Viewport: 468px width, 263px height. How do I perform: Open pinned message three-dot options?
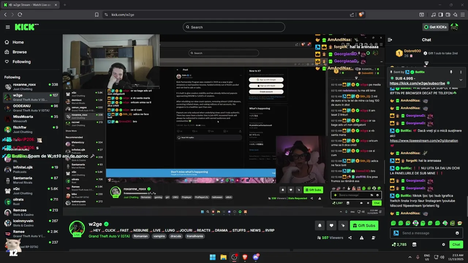461,72
